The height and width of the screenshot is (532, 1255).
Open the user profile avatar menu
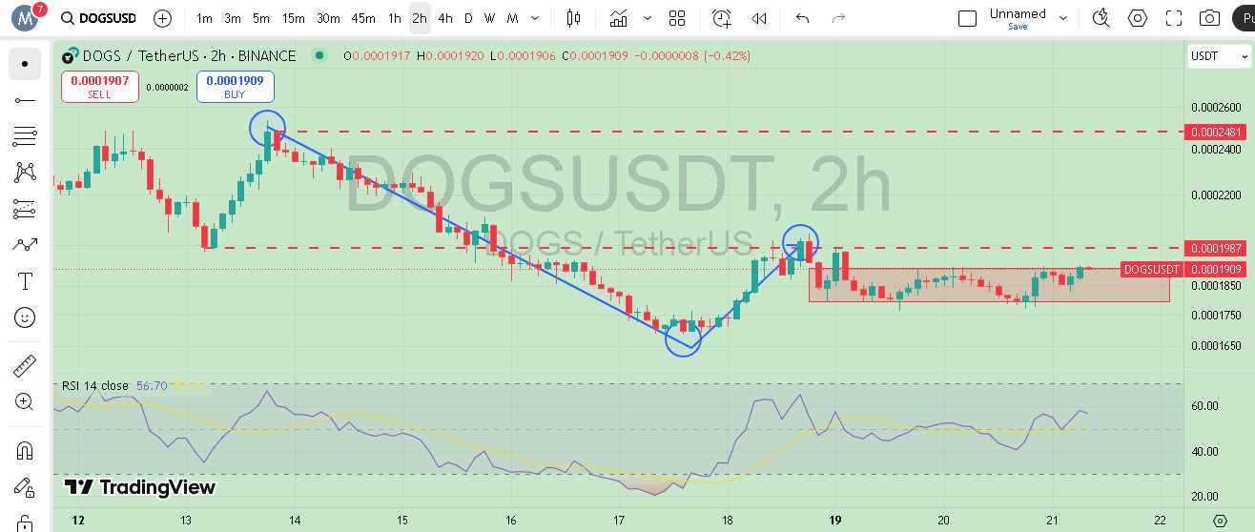click(24, 18)
